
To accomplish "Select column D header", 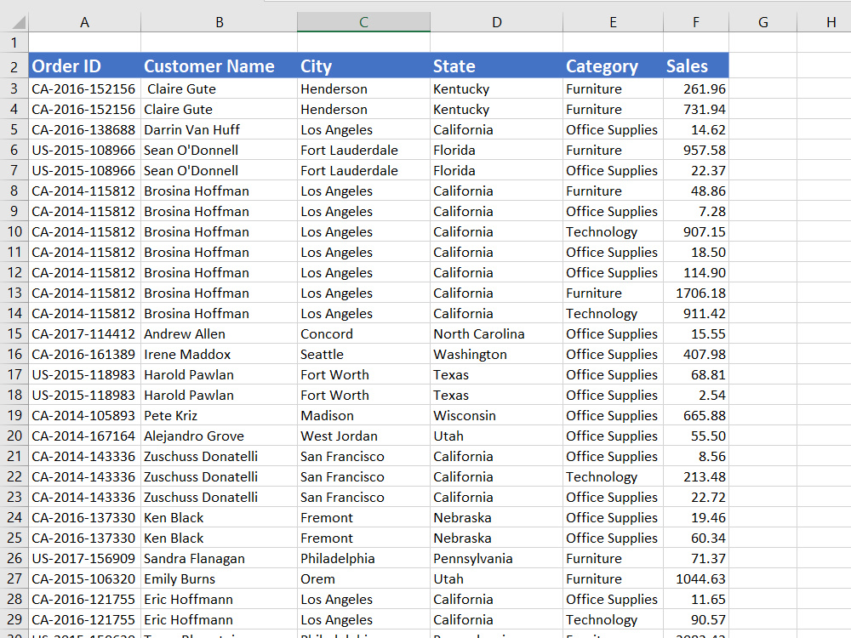I will (x=497, y=22).
